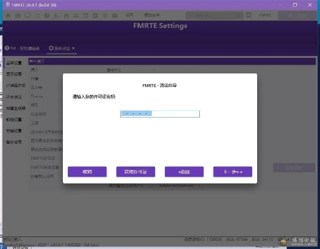Click the group of people icon
The image size is (320, 249).
coord(76,16)
